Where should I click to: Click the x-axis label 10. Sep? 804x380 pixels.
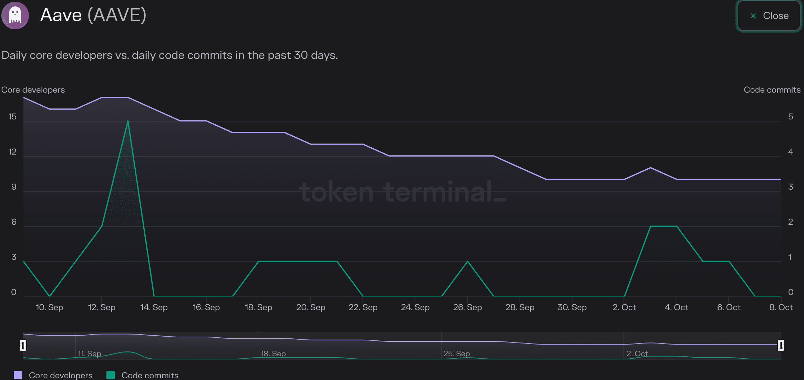coord(50,307)
